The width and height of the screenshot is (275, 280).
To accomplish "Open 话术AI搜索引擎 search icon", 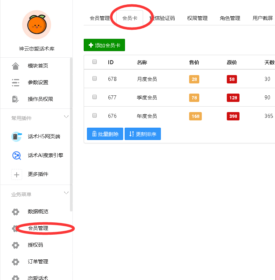I will click(x=17, y=156).
